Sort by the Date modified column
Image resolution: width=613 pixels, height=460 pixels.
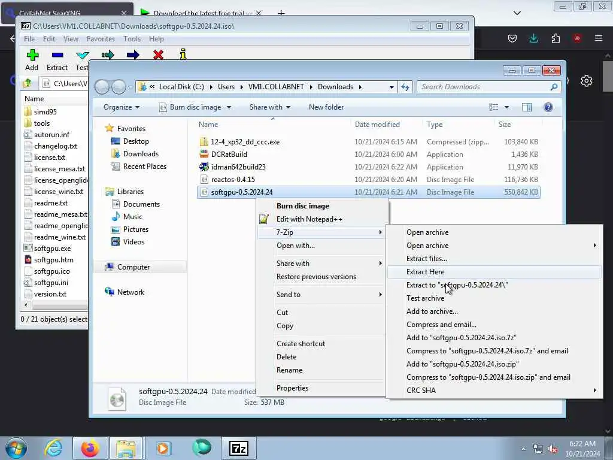377,125
